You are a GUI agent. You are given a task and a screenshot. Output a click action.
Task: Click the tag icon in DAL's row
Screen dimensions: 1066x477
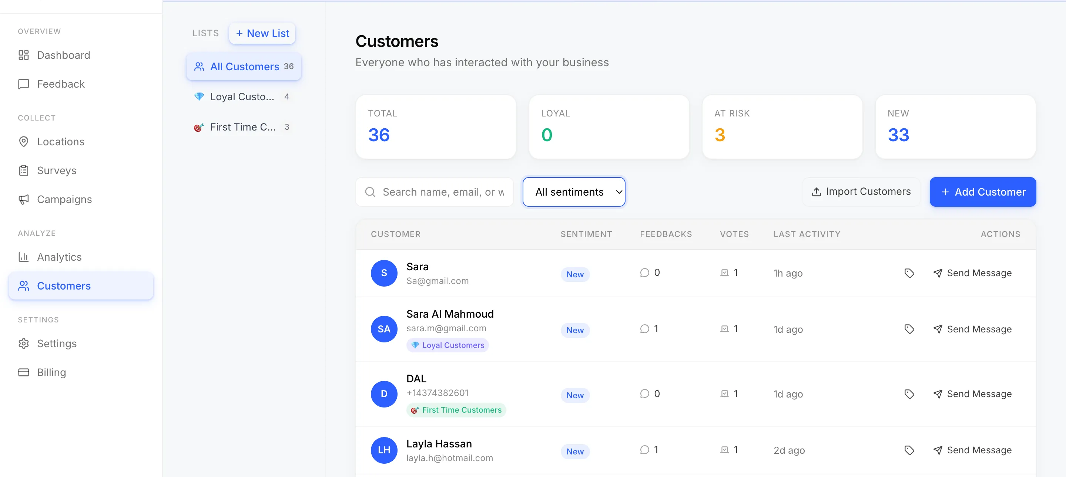909,394
